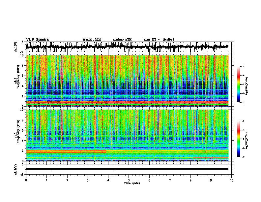Viewport: 261px width, 202px height.
Task: Click the '9' tick on the time axis
Action: [211, 180]
